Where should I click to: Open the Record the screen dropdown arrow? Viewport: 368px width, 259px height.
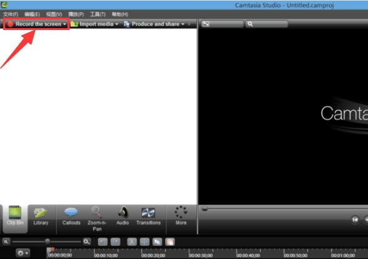click(x=65, y=24)
